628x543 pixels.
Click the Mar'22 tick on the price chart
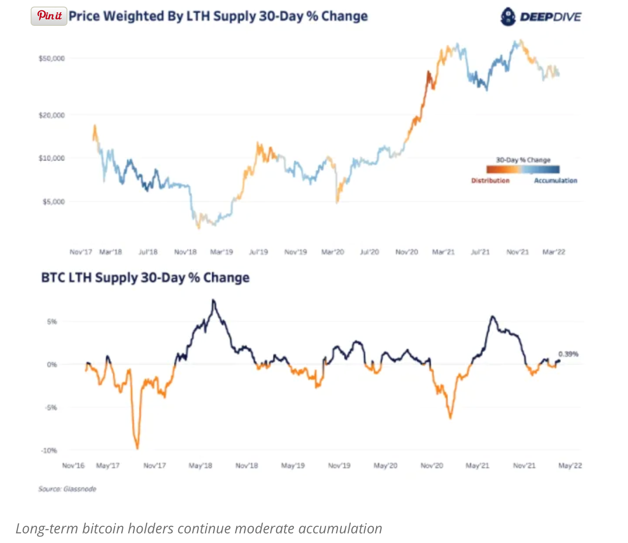click(554, 252)
